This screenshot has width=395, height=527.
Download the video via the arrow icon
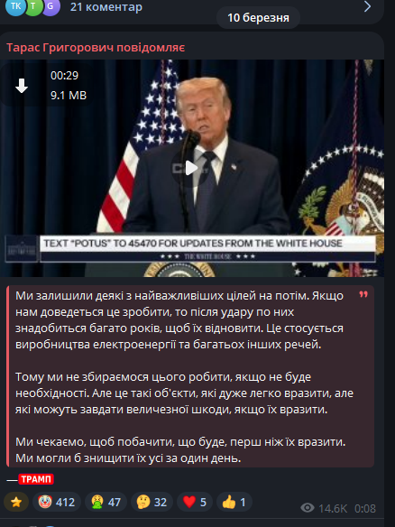[x=22, y=86]
